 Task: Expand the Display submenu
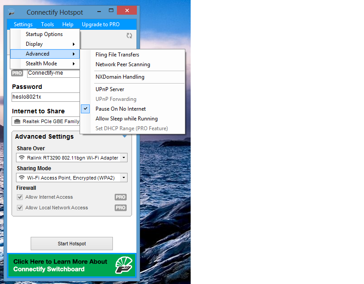(x=44, y=44)
